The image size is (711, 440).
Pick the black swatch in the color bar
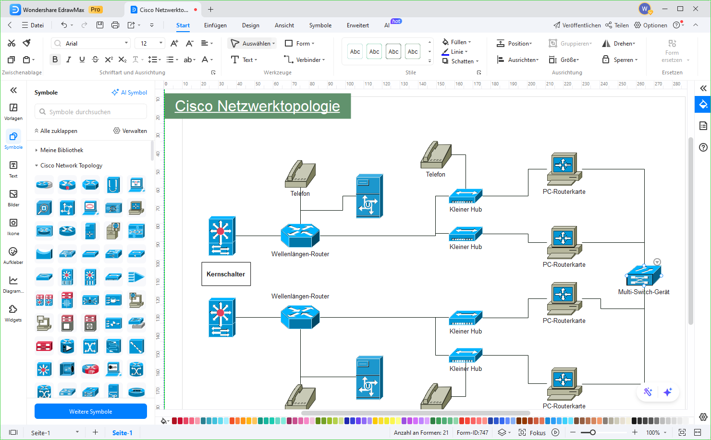pos(634,421)
